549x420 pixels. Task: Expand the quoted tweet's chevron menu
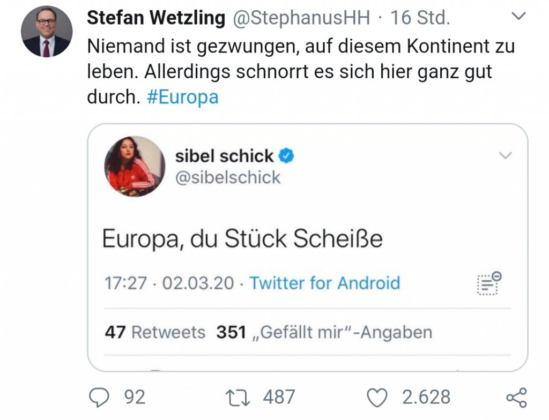pos(505,156)
